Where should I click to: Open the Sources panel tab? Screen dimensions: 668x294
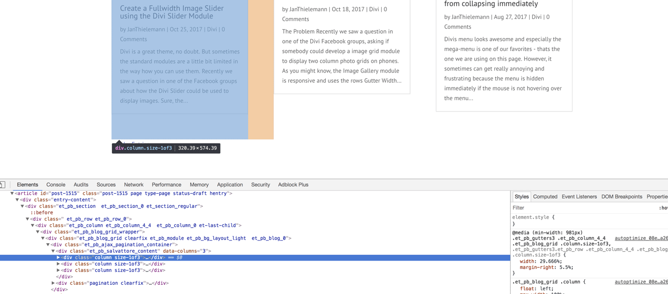tap(106, 185)
